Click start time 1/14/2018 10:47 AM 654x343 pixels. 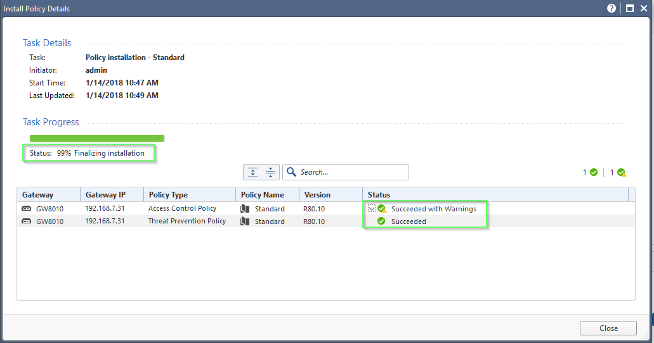coord(122,82)
